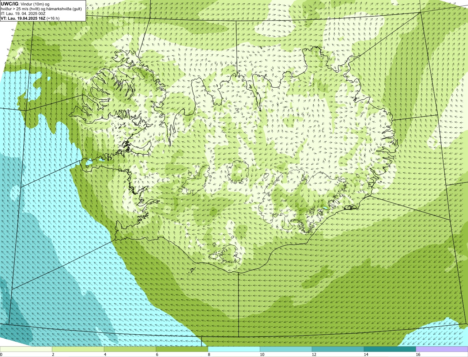Screen dimensions: 468x357
Task: Click the legend label '8'
Action: point(209,354)
